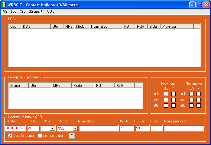Click the C clear button

tap(72, 136)
